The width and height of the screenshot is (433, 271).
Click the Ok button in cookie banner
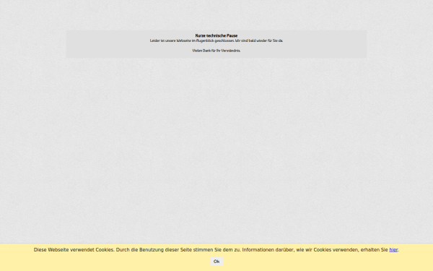[x=216, y=262]
